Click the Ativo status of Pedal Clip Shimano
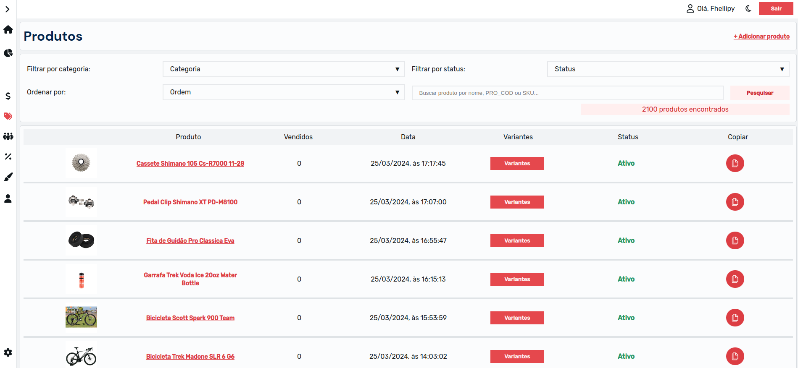This screenshot has height=368, width=798. [x=626, y=202]
